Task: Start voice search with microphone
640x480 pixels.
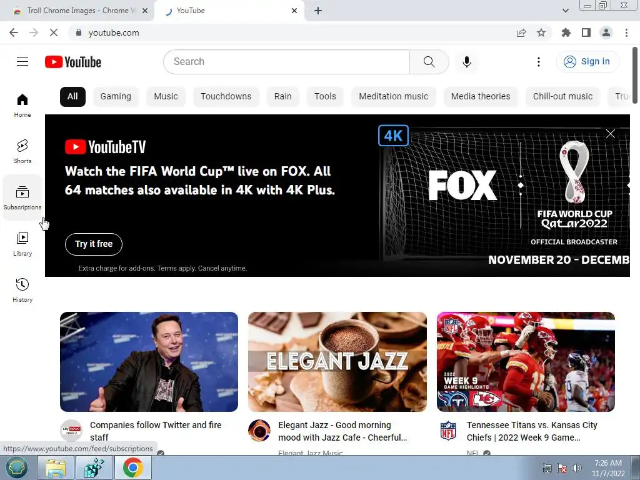Action: [466, 62]
